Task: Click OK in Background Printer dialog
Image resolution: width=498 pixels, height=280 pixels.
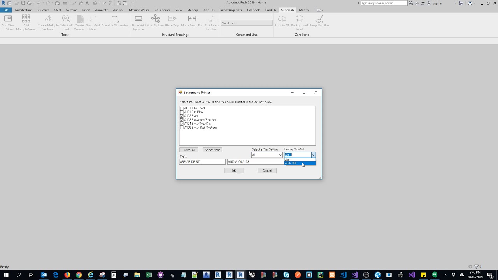Action: (234, 170)
